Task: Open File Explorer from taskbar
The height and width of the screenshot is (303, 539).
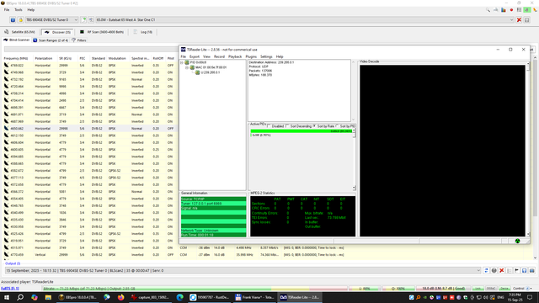Action: (x=48, y=297)
